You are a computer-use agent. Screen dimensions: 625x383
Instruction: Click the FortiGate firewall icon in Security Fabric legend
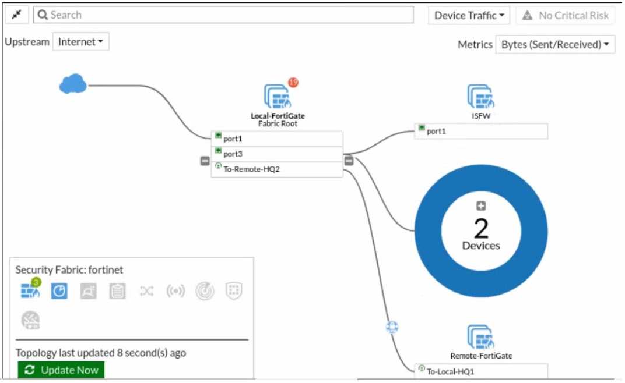pos(30,290)
